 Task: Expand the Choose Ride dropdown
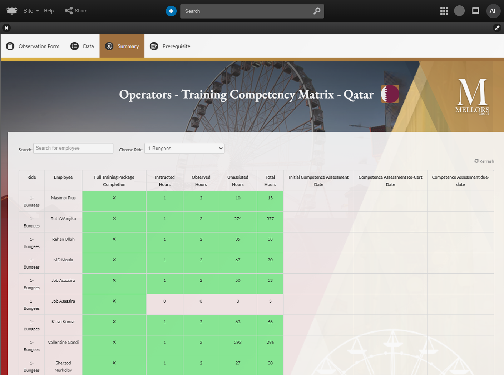coord(184,148)
